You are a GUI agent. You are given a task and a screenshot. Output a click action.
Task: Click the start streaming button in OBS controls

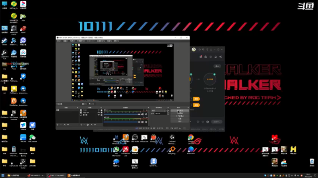(x=180, y=110)
